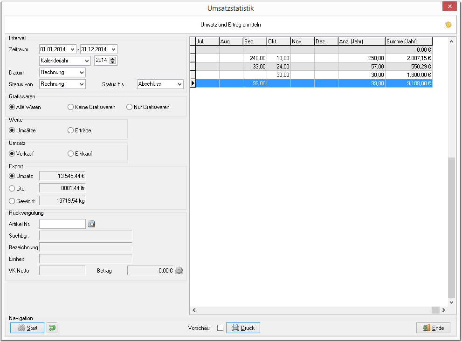This screenshot has height=342, width=462.
Task: Click the Druck print button
Action: point(243,328)
